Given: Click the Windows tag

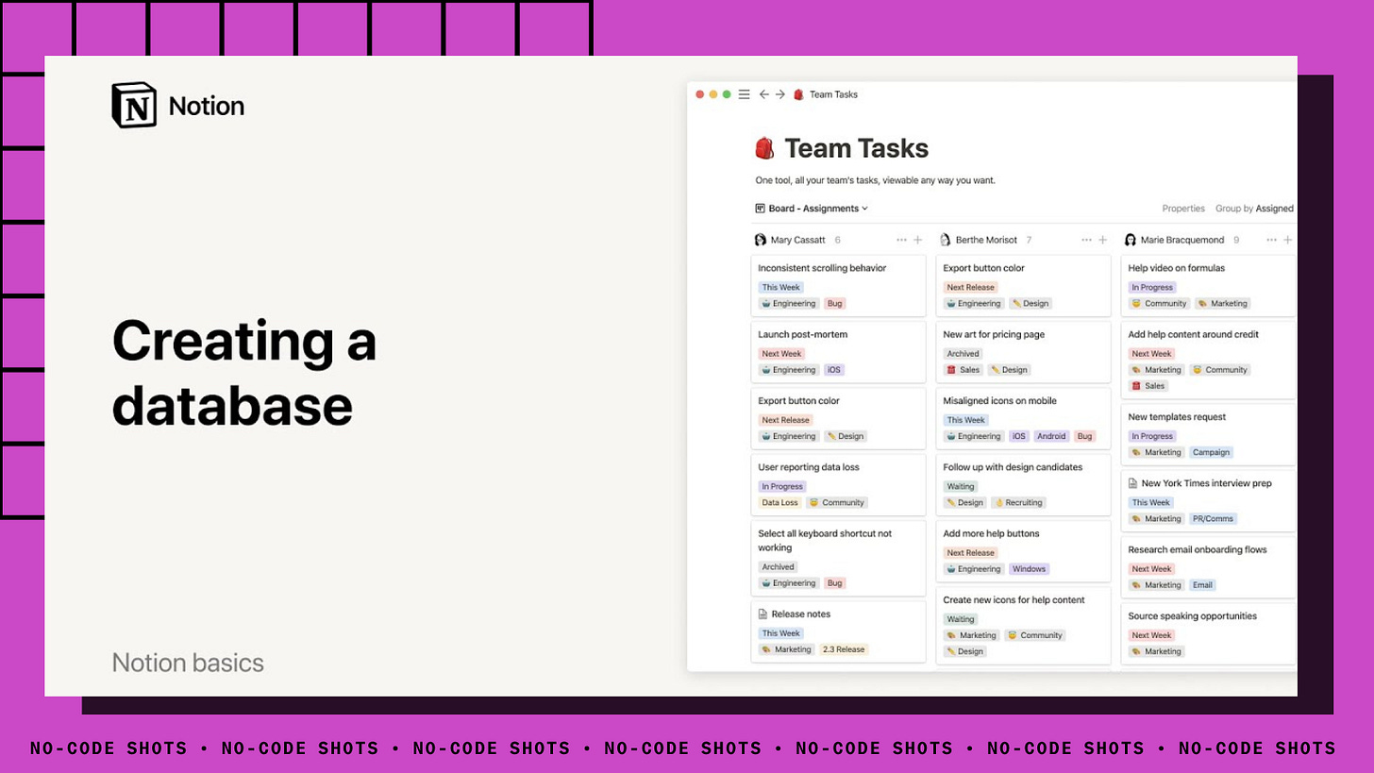Looking at the screenshot, I should pos(1029,569).
